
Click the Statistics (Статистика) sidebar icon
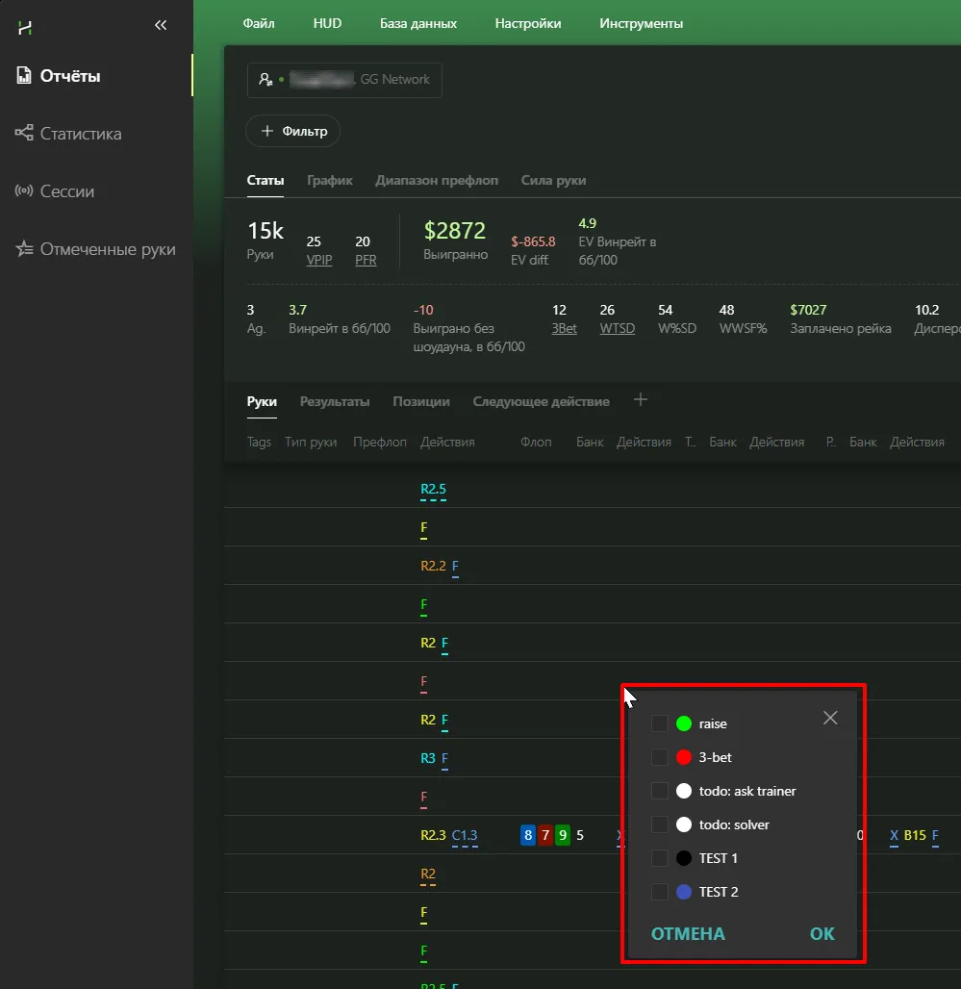coord(24,134)
